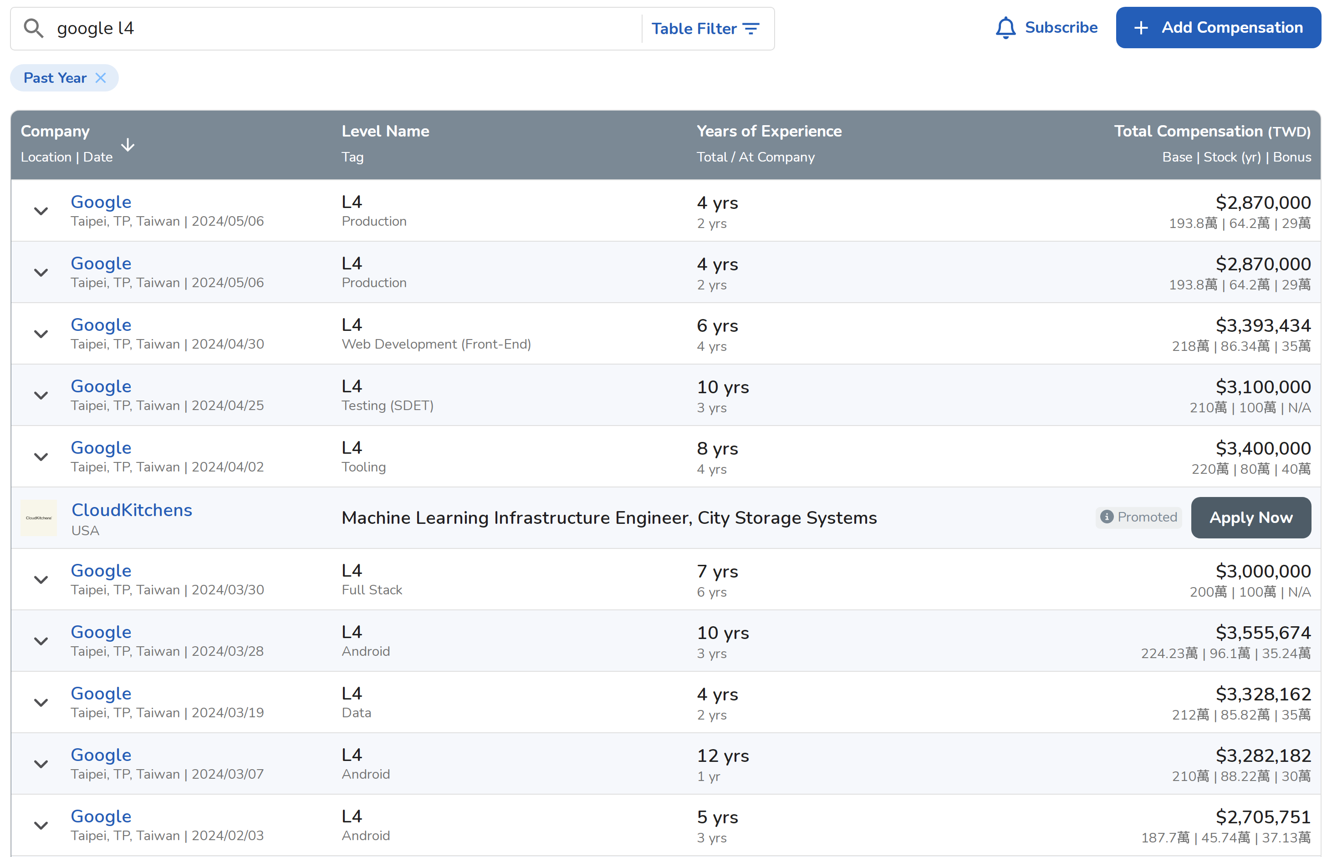Expand the Google row dated 2024/03/19
Screen dimensions: 1332x857
click(41, 703)
